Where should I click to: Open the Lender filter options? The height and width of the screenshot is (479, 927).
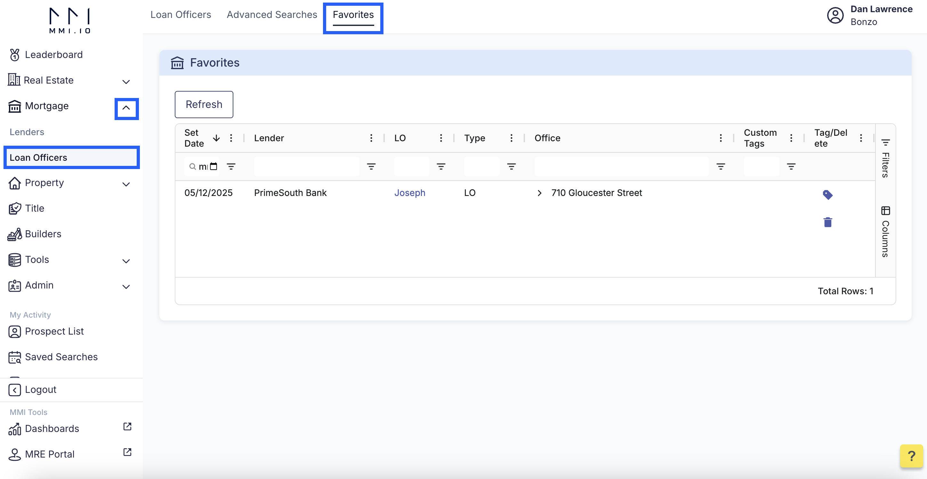pyautogui.click(x=371, y=166)
